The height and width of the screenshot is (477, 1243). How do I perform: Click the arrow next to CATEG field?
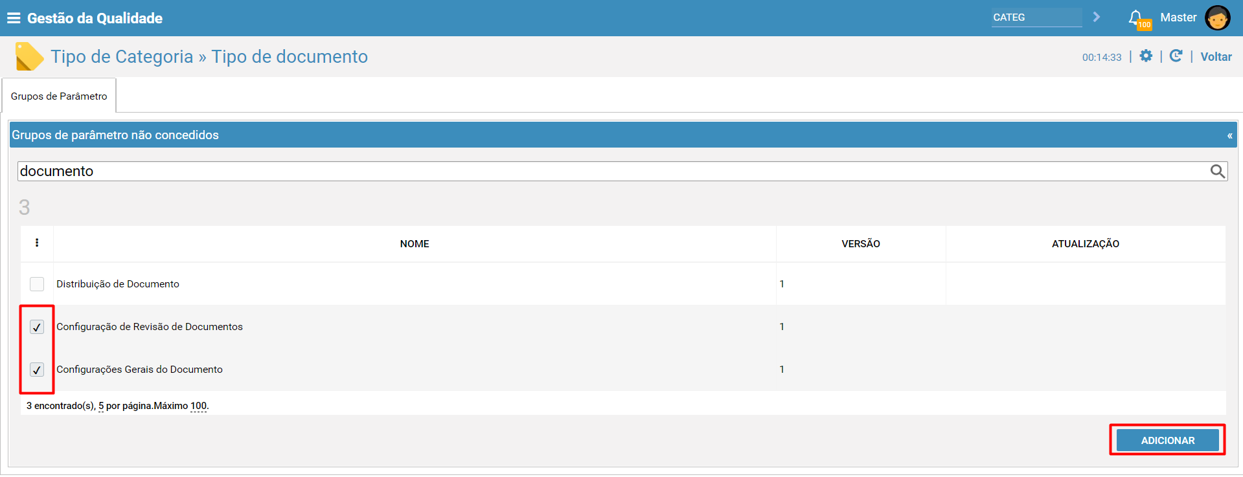tap(1096, 17)
